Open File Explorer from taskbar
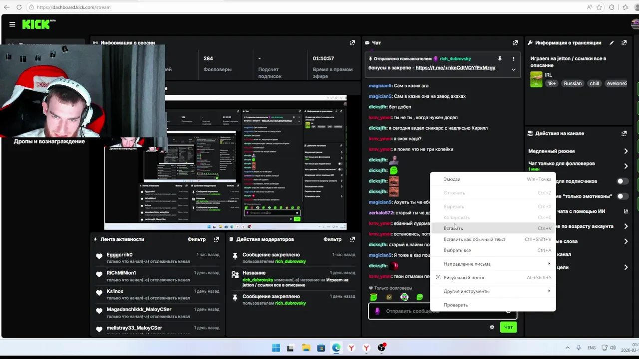This screenshot has height=359, width=639. (306, 348)
